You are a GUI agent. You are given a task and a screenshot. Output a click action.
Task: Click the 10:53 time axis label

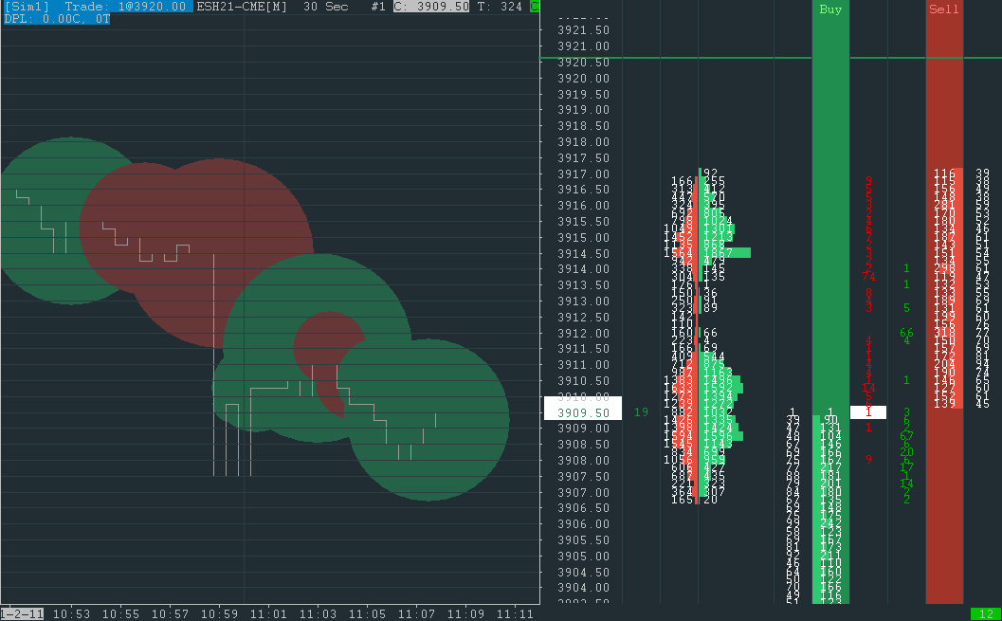coord(72,614)
